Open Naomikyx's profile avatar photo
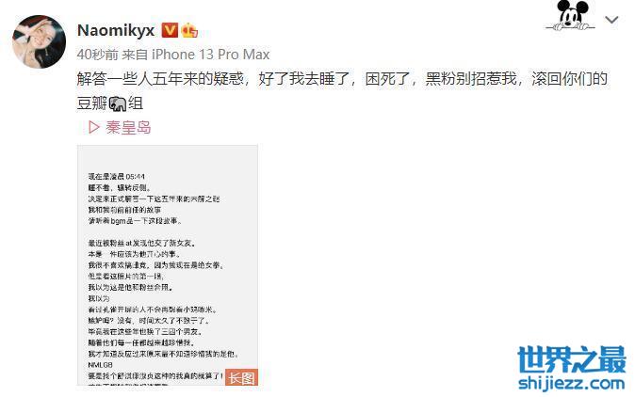 tap(40, 41)
